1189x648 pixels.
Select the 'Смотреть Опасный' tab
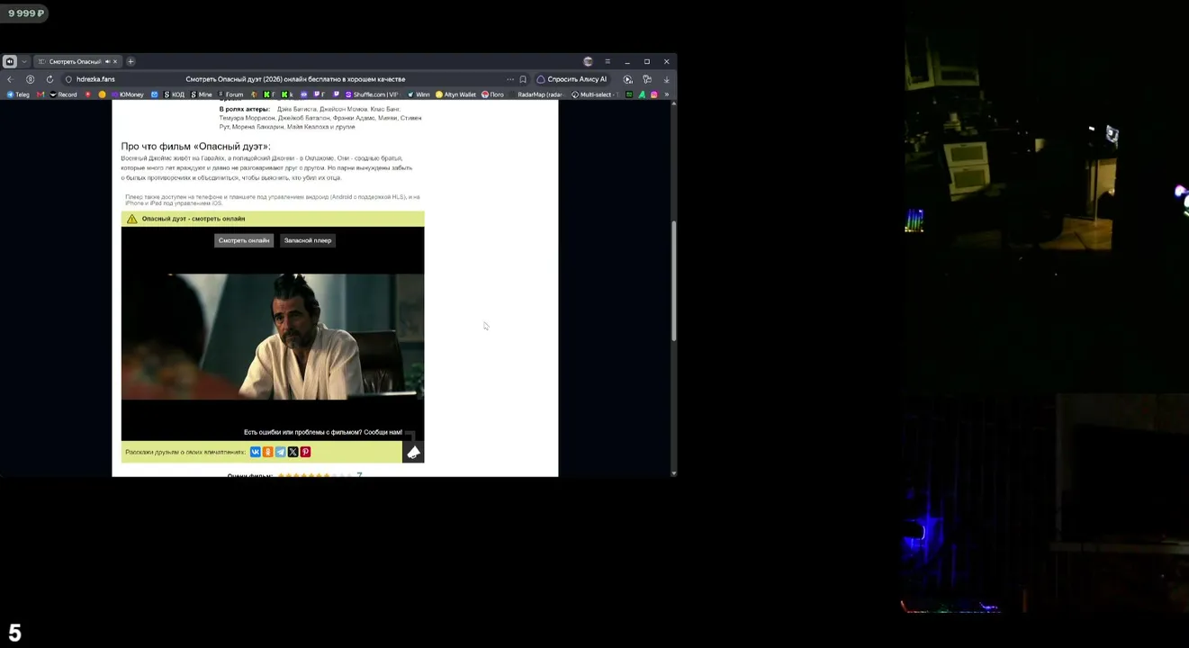click(75, 61)
